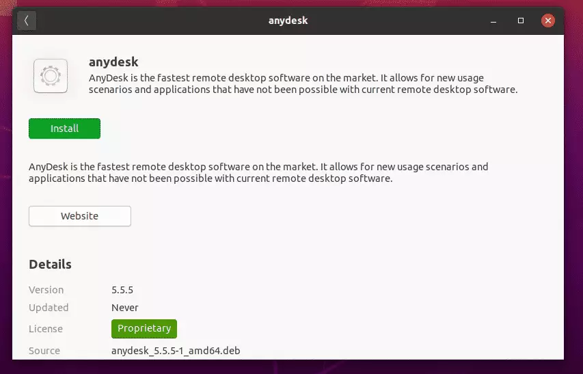Viewport: 583px width, 374px height.
Task: Minimize the anydesk window
Action: (x=493, y=21)
